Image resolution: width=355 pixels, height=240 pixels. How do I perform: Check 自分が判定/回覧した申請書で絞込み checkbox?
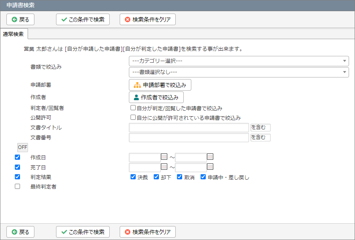(x=133, y=108)
